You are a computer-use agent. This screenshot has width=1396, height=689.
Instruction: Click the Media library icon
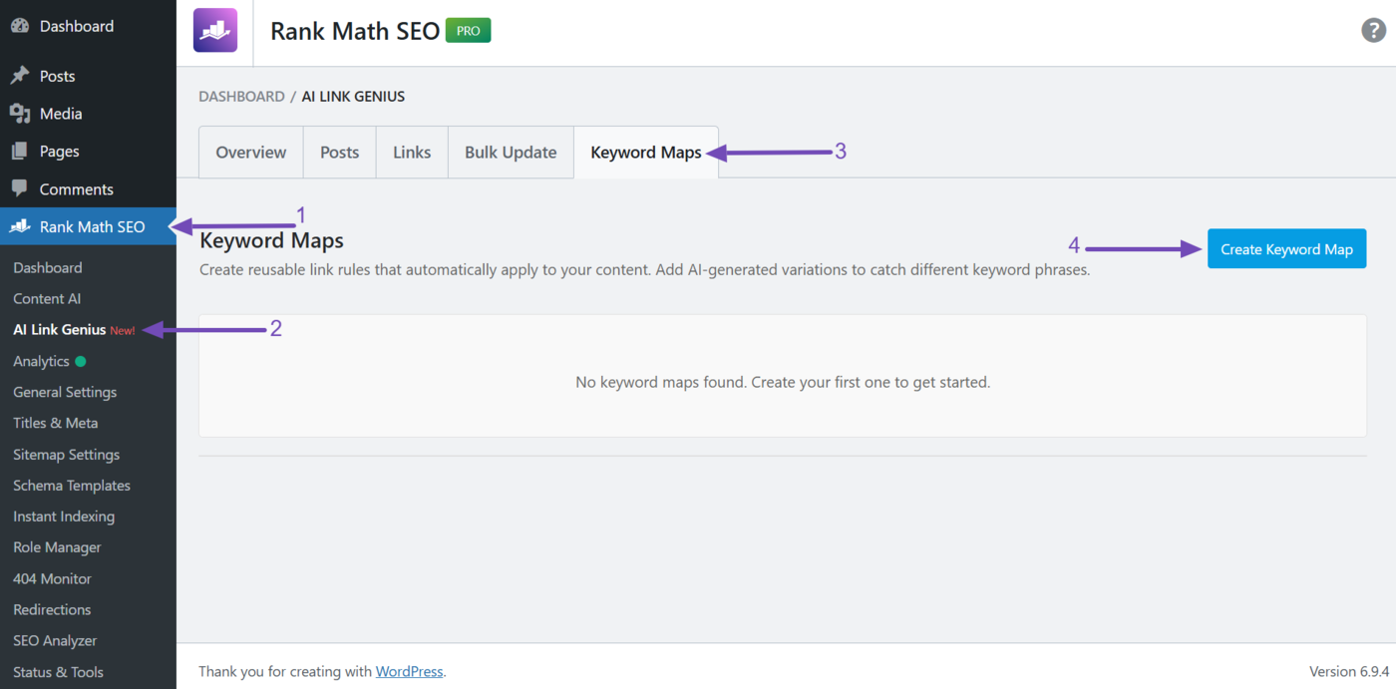click(20, 114)
